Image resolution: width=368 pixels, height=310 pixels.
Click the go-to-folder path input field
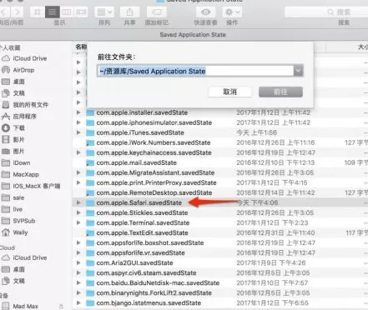tap(195, 71)
